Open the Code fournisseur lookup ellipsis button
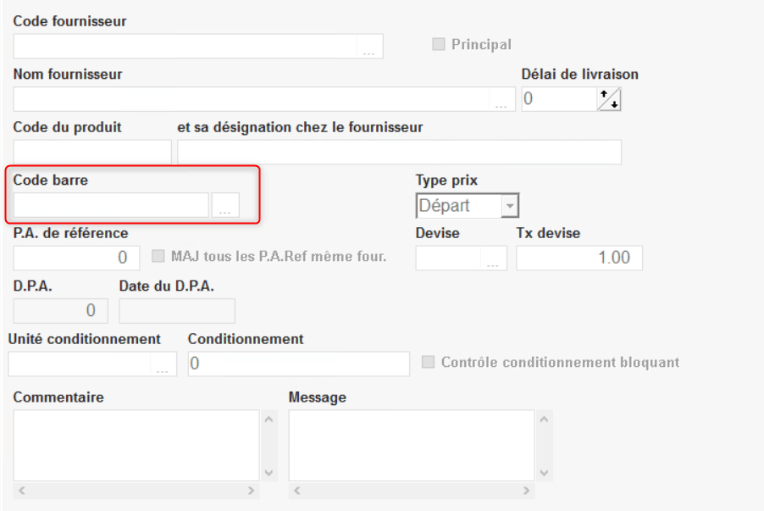Image resolution: width=764 pixels, height=511 pixels. (x=369, y=47)
